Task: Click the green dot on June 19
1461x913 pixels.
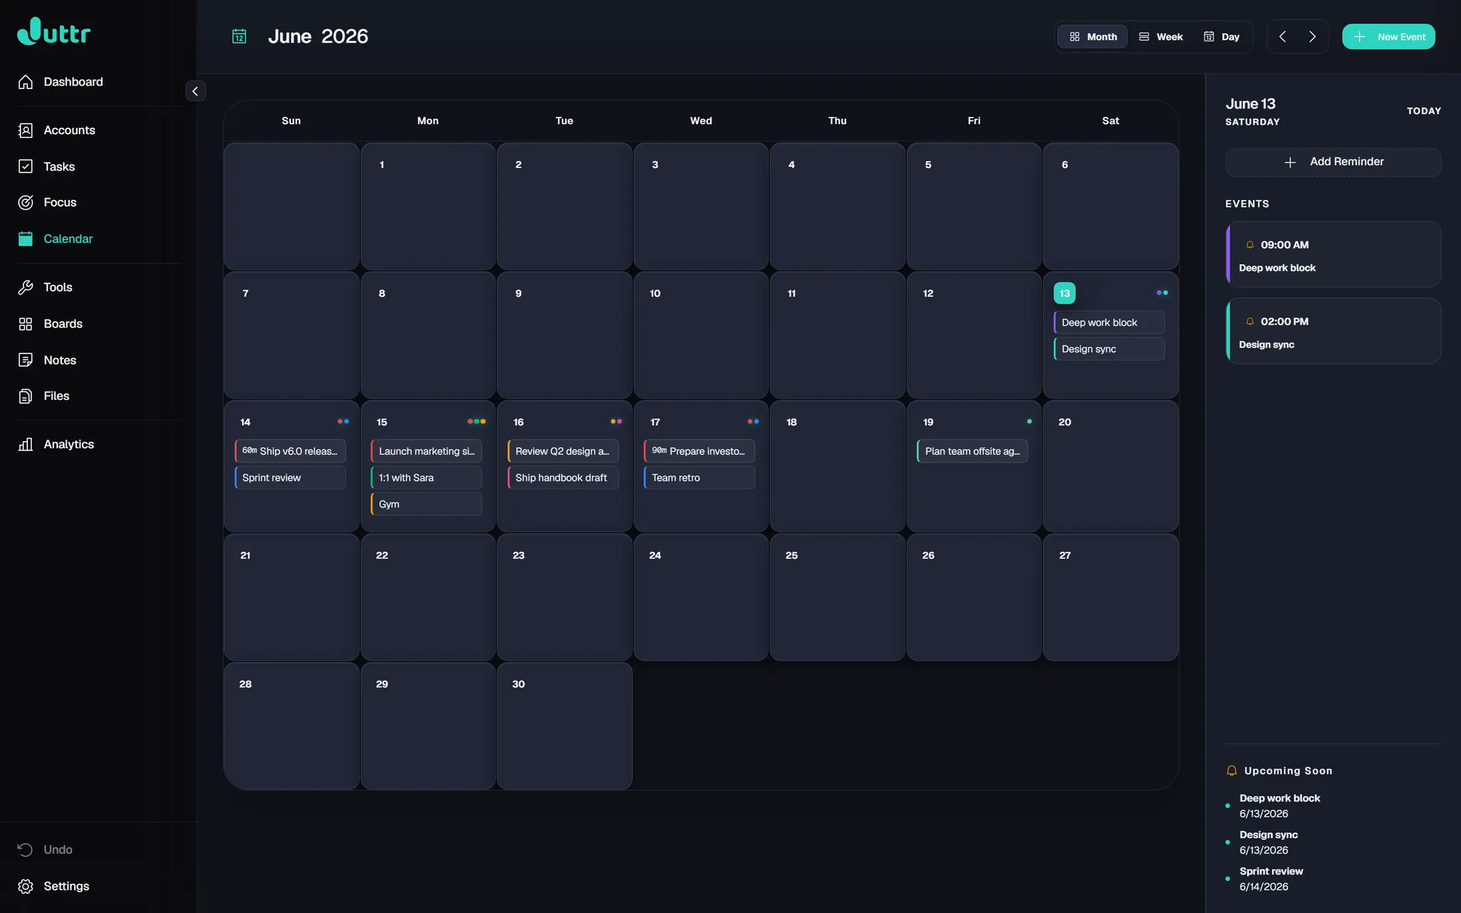Action: point(1029,422)
